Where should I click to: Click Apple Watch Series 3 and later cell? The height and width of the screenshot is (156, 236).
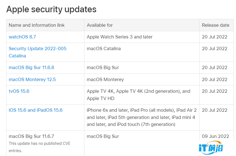pyautogui.click(x=120, y=37)
